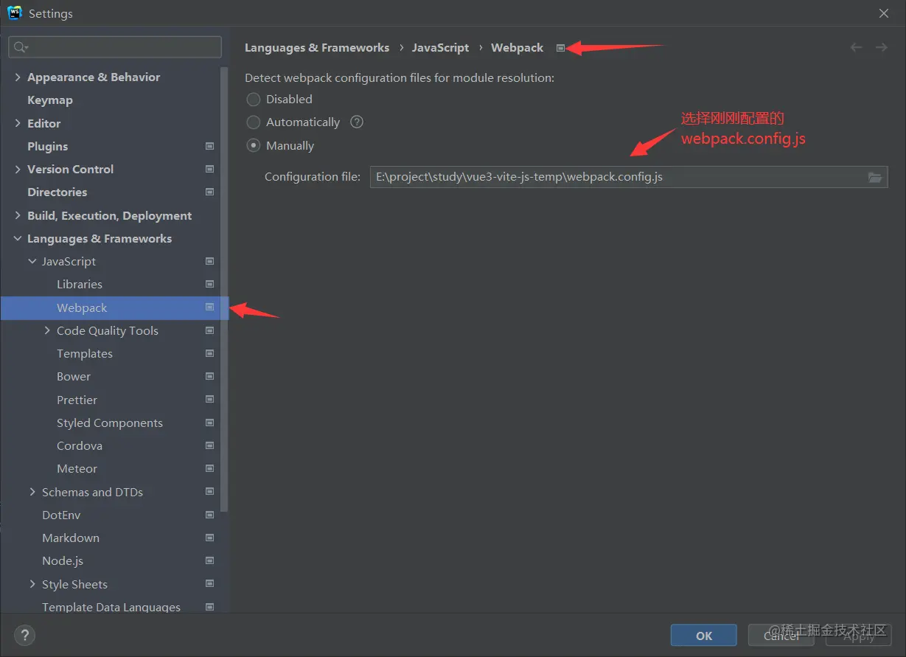Click the project-level icon beside Bower
The image size is (906, 657).
209,376
